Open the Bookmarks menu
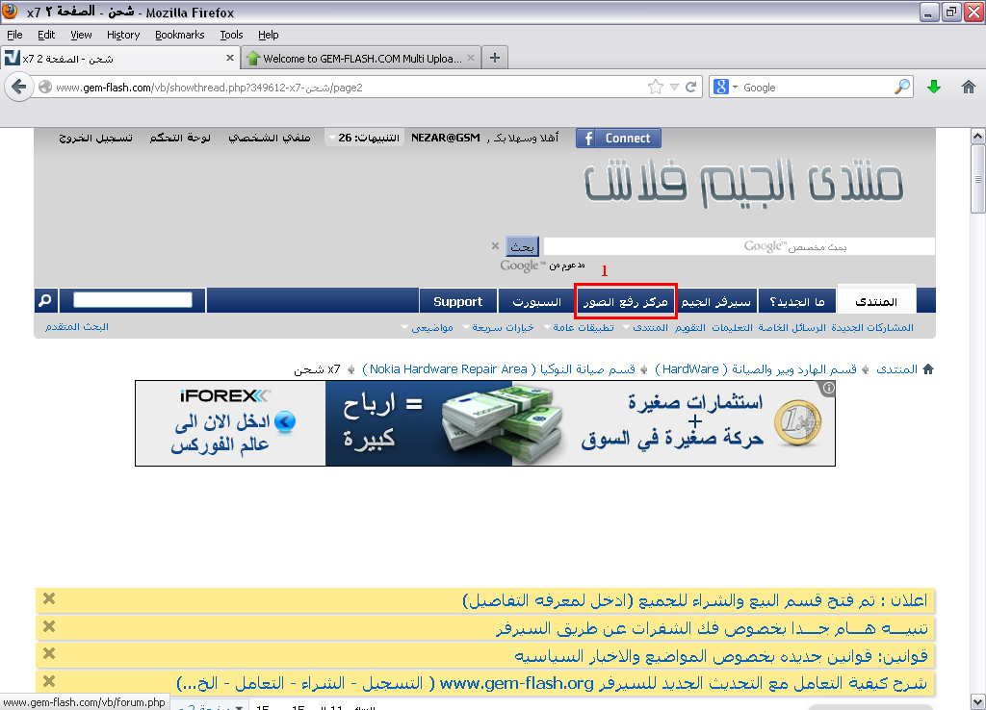 [179, 35]
